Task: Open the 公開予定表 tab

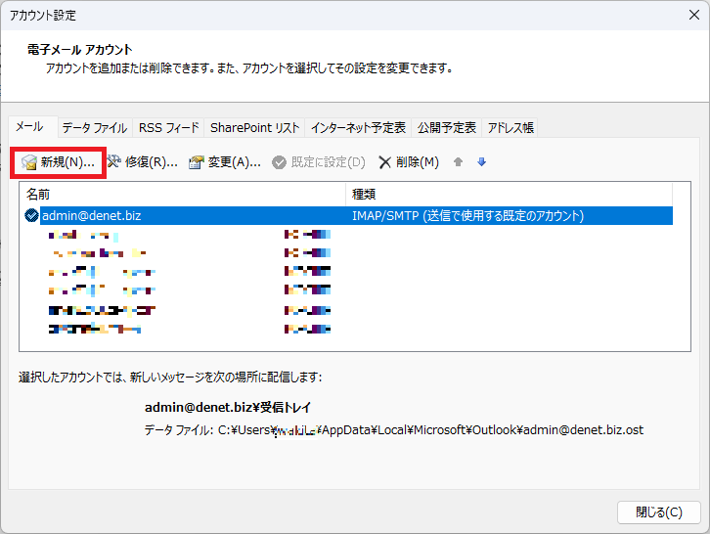Action: (447, 128)
